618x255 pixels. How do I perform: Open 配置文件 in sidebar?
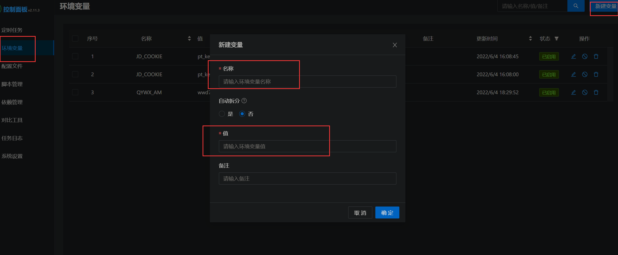[12, 66]
